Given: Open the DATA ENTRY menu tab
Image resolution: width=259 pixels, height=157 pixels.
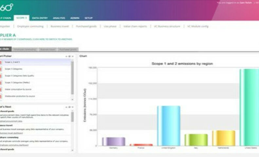Looking at the screenshot, I should [39, 18].
